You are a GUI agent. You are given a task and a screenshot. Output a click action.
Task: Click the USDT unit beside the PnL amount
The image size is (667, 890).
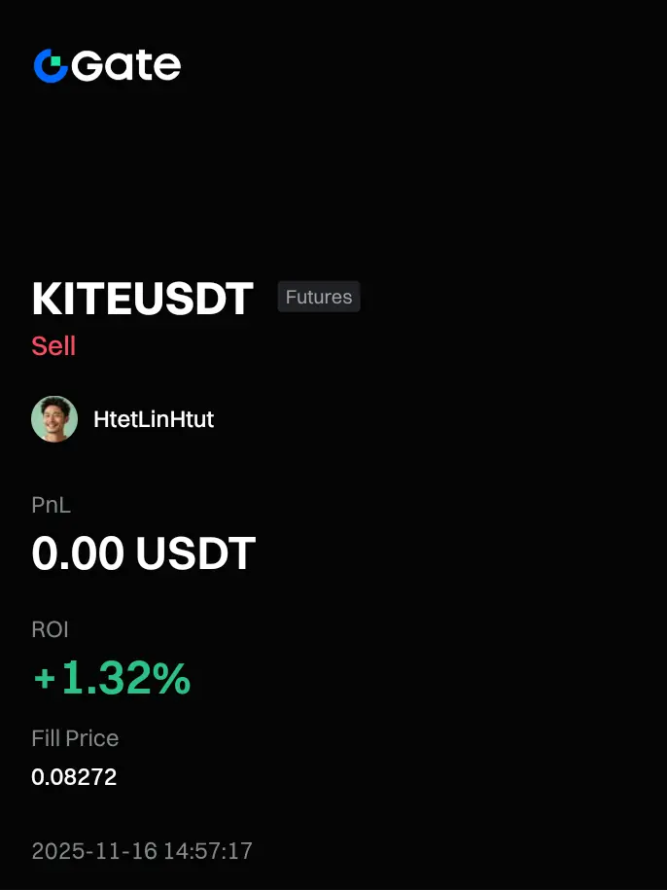pyautogui.click(x=195, y=552)
